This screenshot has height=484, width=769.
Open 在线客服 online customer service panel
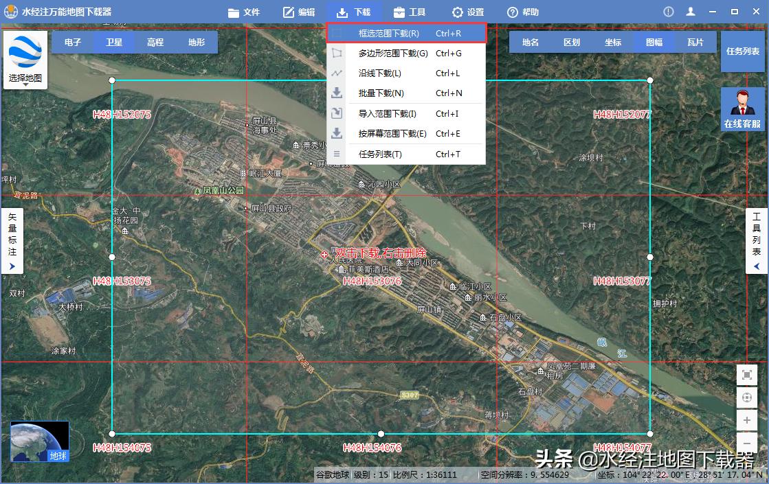[743, 110]
